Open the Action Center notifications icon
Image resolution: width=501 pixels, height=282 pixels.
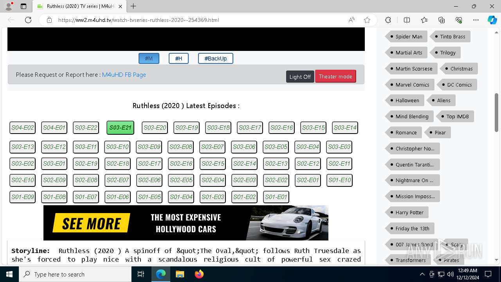(488, 274)
